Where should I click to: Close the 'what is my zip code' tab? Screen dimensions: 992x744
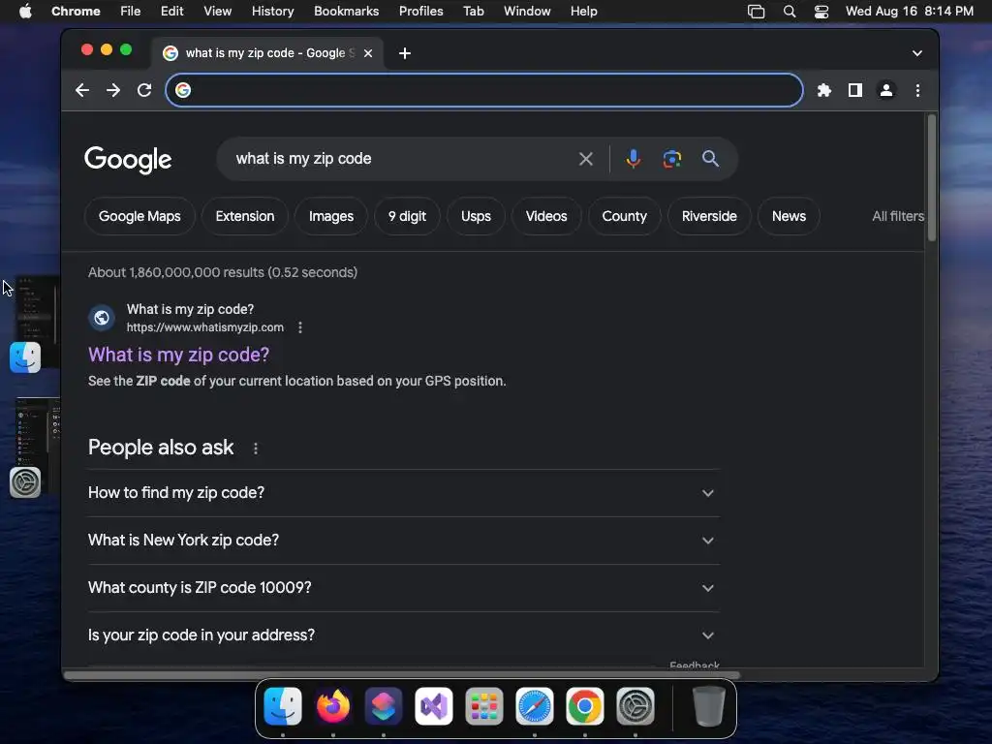[368, 53]
